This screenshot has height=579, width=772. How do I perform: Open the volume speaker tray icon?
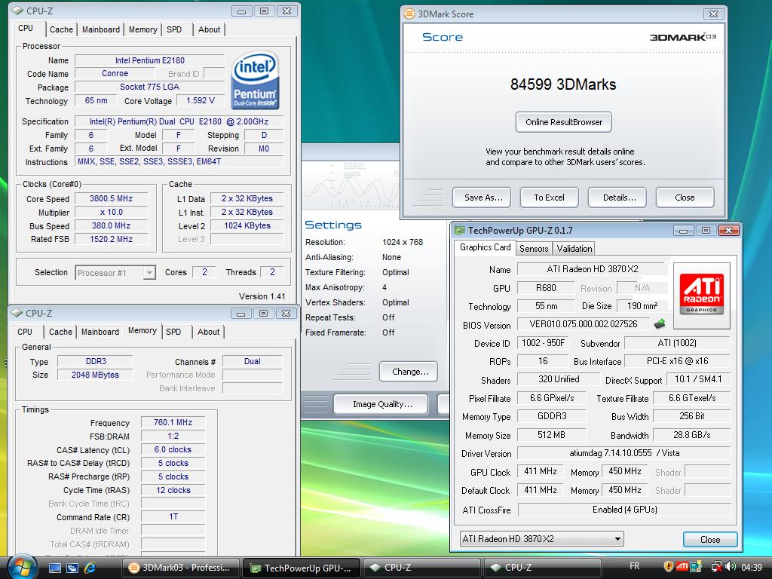(x=730, y=567)
